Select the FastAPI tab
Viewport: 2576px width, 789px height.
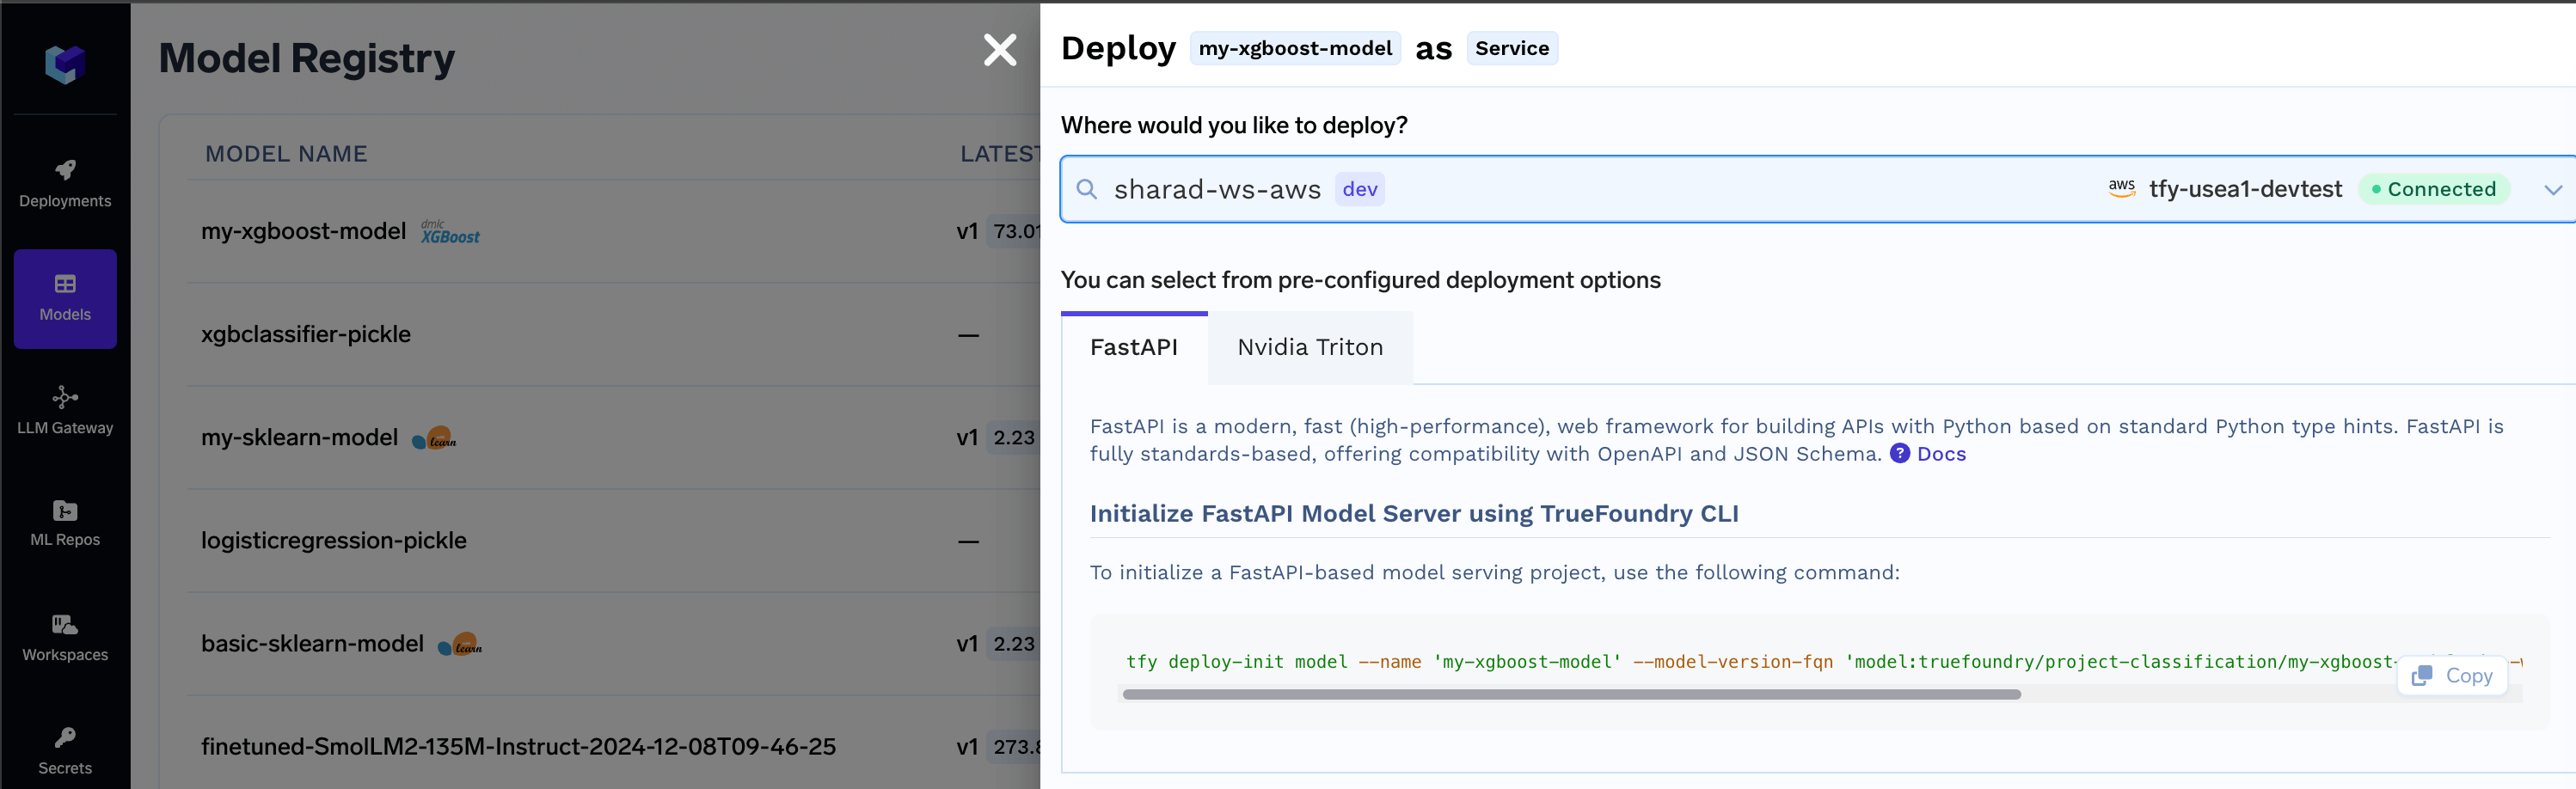(1134, 347)
